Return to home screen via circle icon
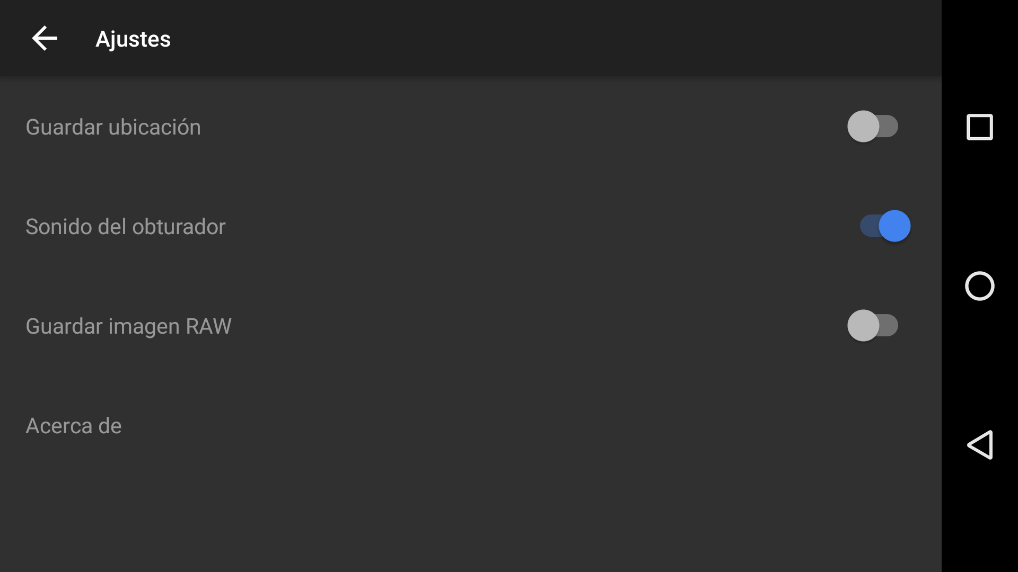The width and height of the screenshot is (1018, 572). tap(979, 286)
